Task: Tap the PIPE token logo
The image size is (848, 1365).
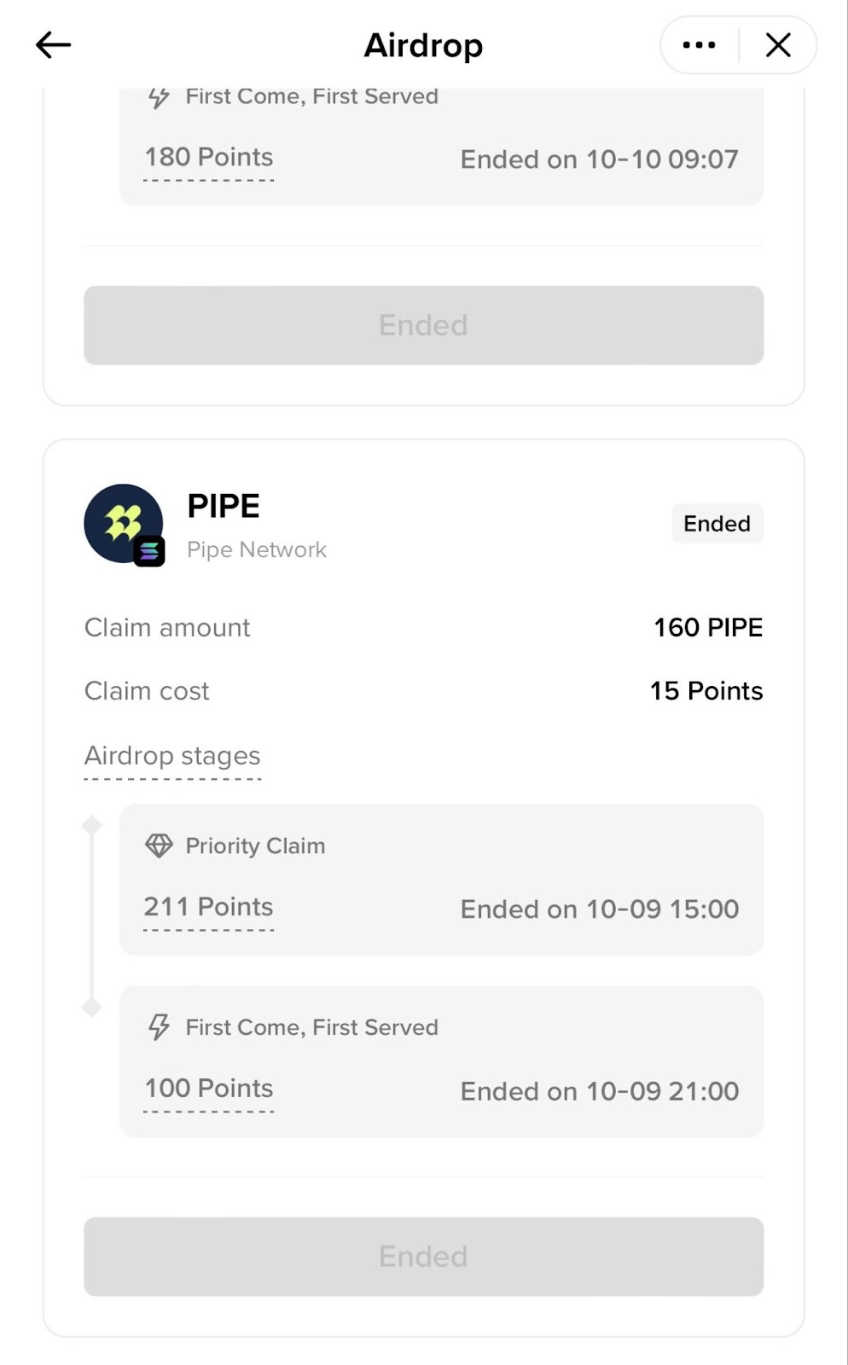Action: [122, 522]
